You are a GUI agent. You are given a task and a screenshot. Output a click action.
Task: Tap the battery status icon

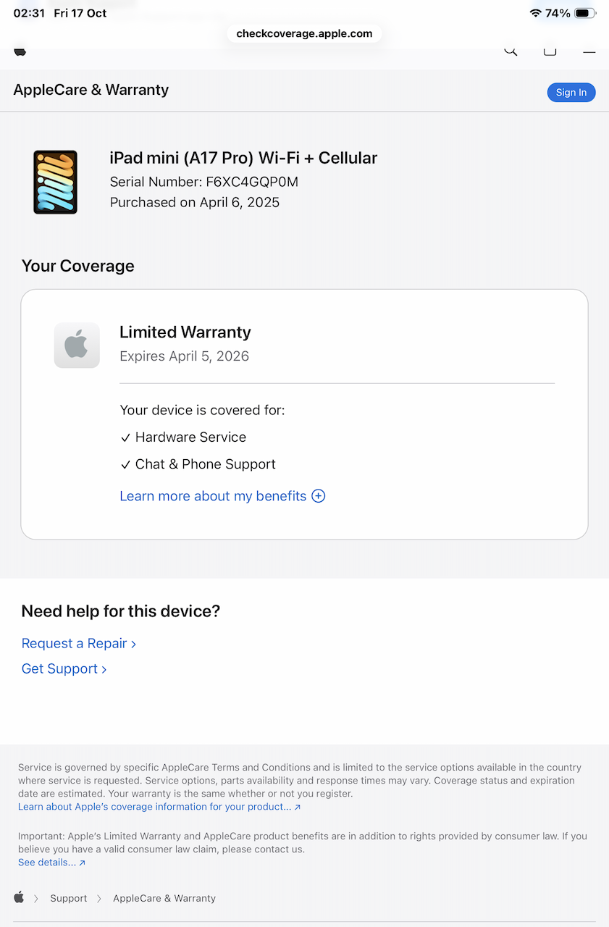(584, 13)
